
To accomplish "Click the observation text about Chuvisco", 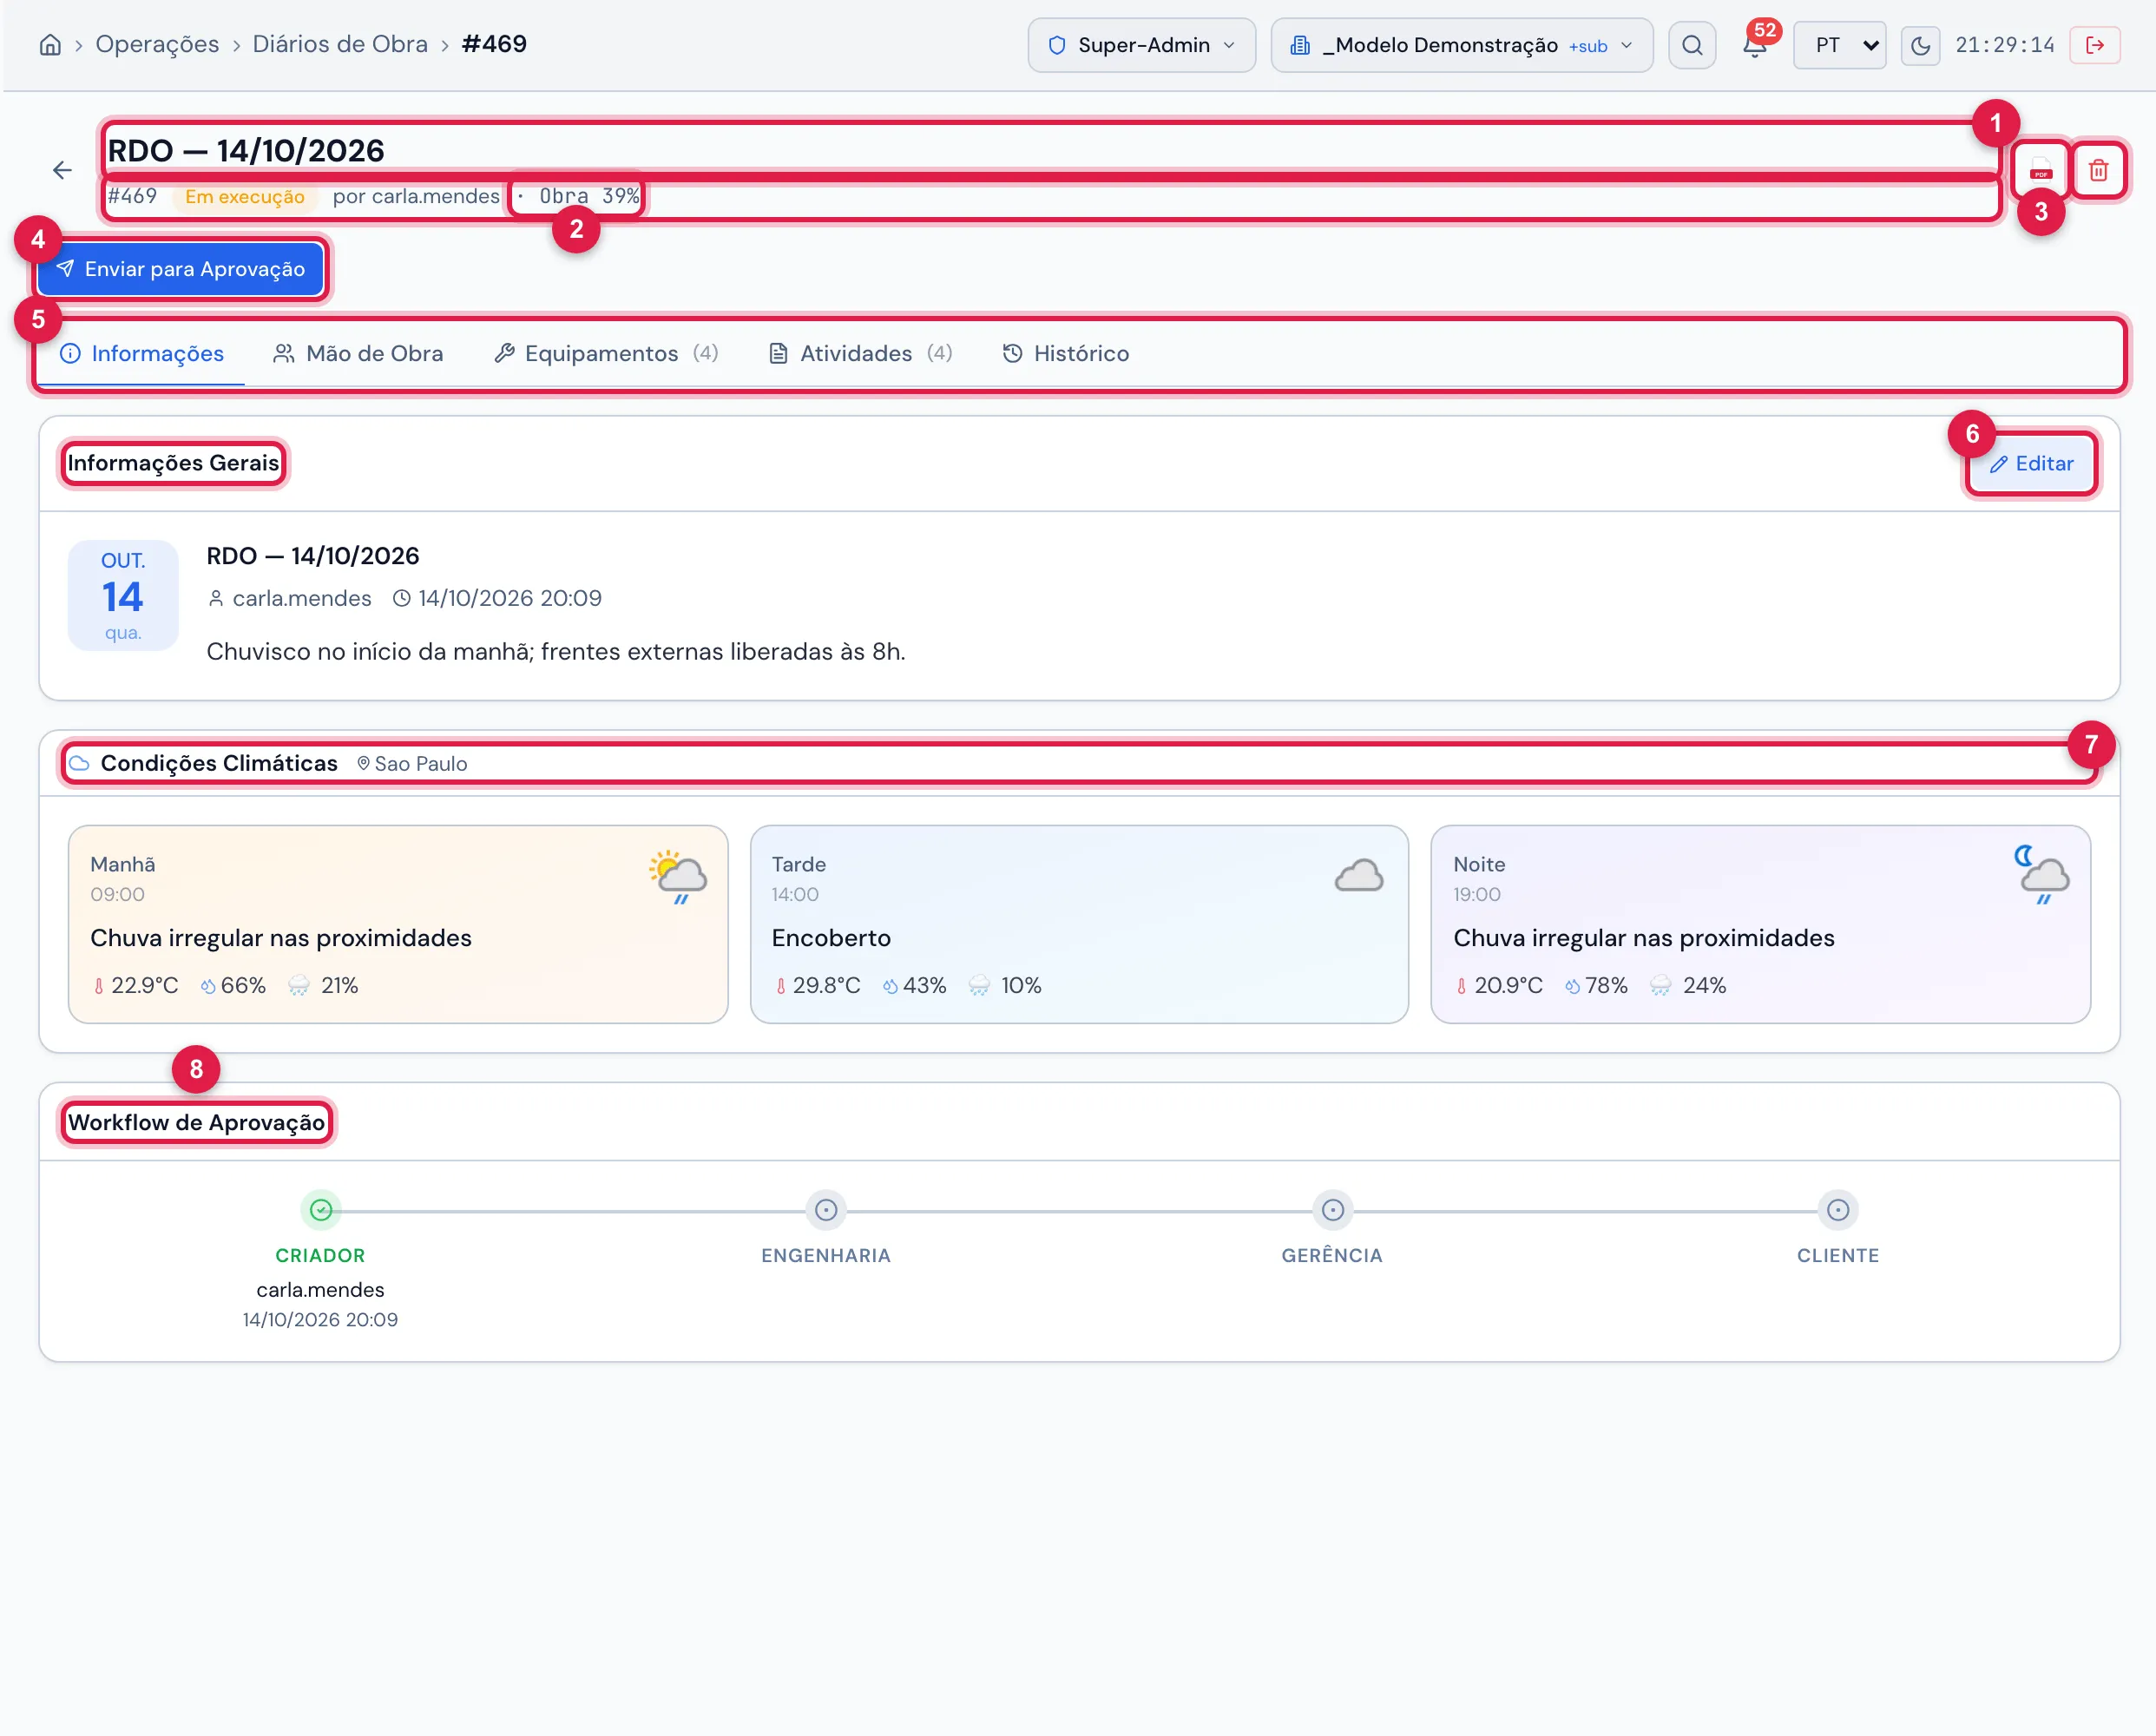I will coord(556,651).
